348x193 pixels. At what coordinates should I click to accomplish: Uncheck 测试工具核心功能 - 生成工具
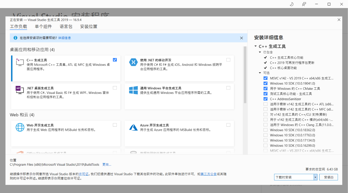265,94
